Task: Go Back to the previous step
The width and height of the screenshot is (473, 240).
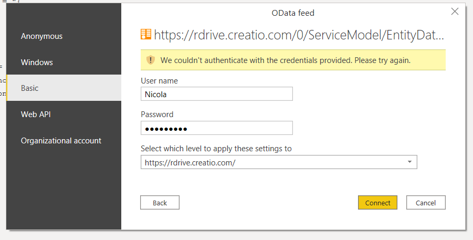Action: pyautogui.click(x=160, y=203)
